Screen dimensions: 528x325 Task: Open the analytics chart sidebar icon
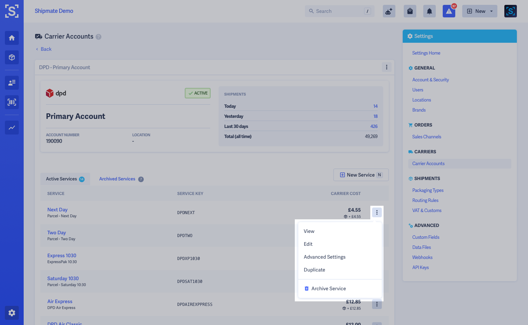[12, 128]
